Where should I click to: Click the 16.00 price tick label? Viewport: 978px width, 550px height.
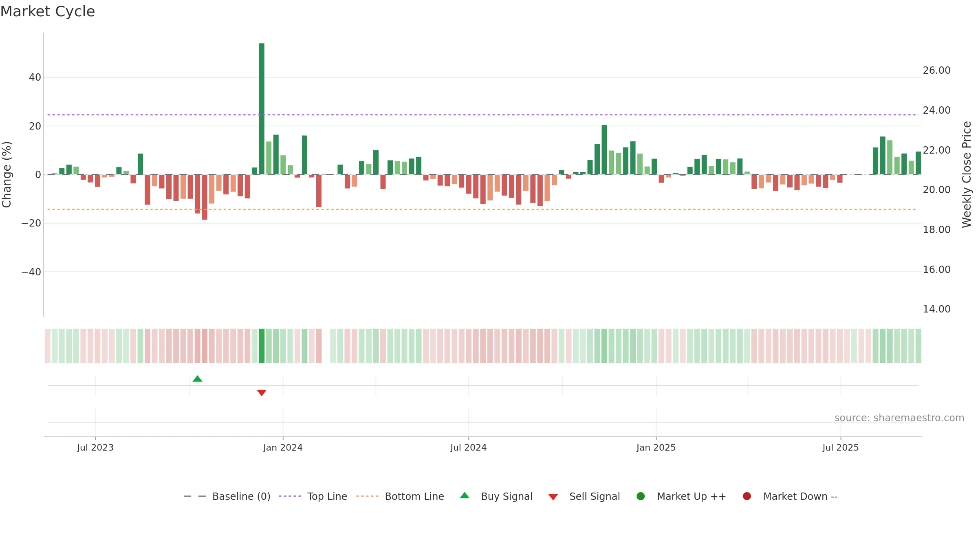pyautogui.click(x=937, y=270)
